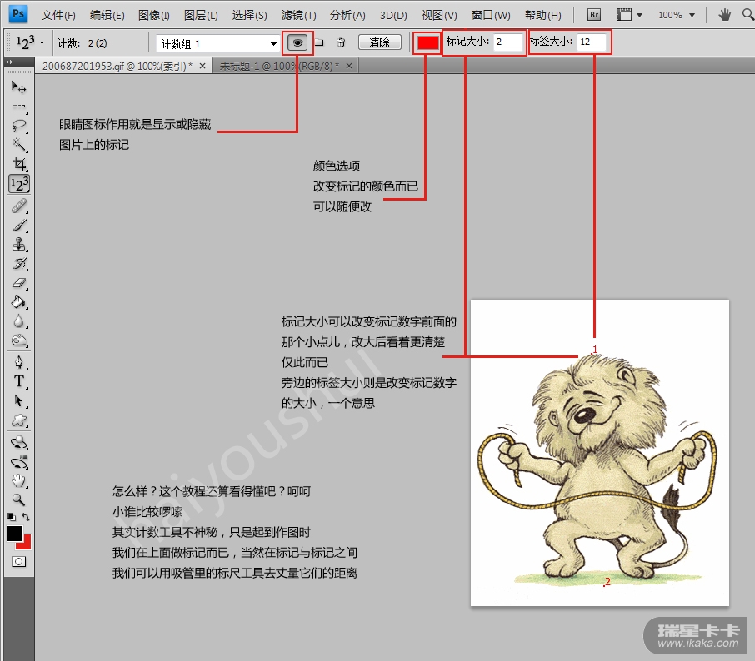755x661 pixels.
Task: Select the Path Selection tool
Action: pyautogui.click(x=19, y=400)
